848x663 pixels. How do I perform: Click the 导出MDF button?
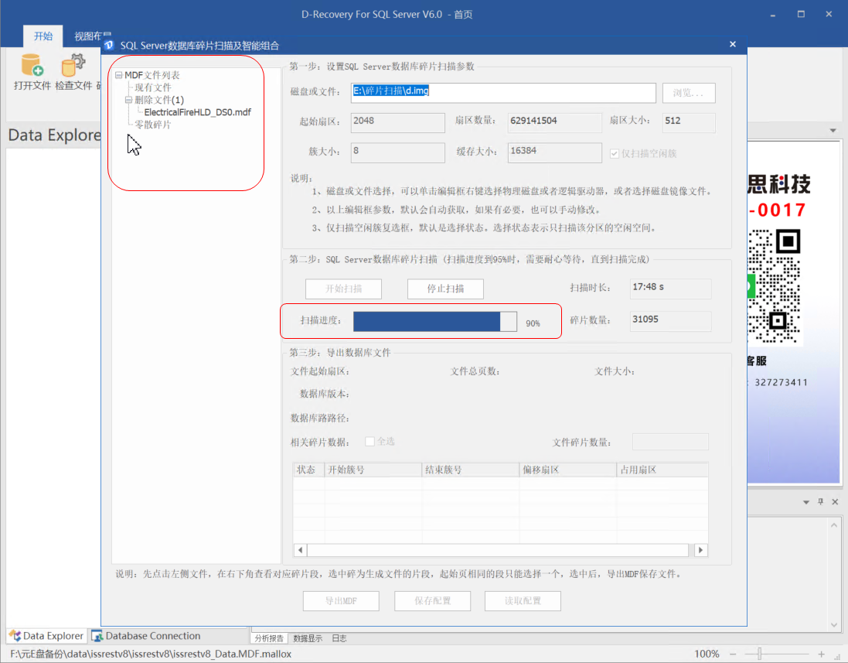pyautogui.click(x=341, y=601)
